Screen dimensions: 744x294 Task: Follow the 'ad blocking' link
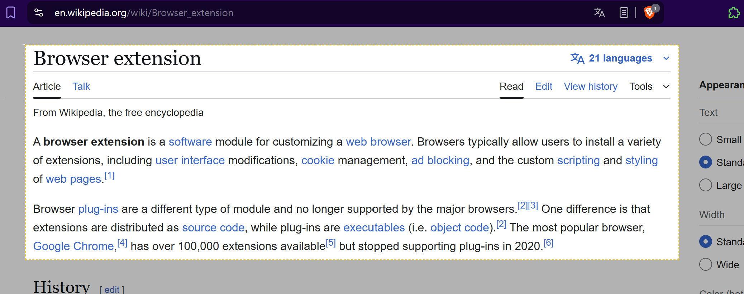[x=440, y=161]
